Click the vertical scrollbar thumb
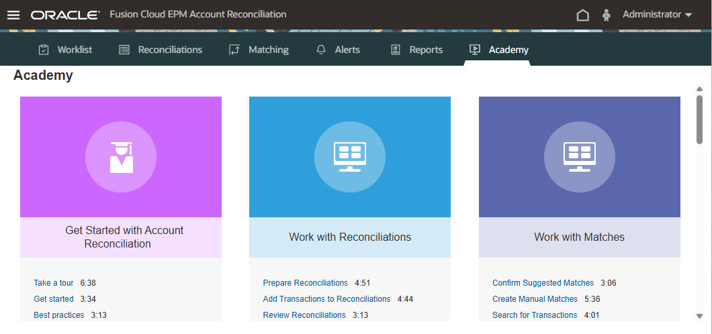The width and height of the screenshot is (712, 334). pos(700,119)
